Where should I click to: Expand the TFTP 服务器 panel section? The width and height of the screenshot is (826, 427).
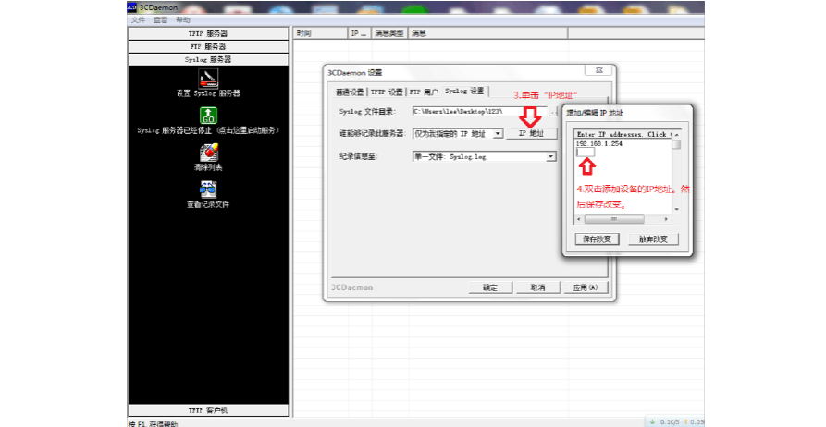tap(208, 33)
